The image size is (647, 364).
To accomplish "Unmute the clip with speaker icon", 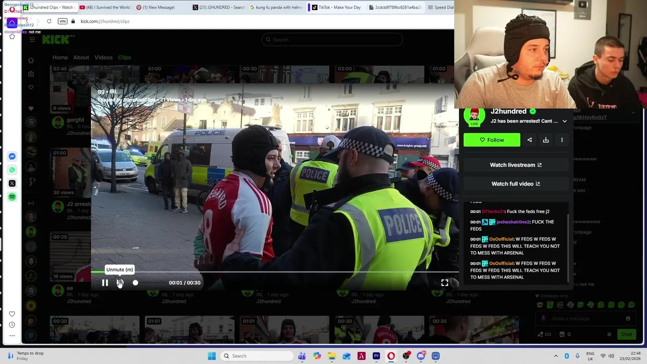I will click(x=120, y=283).
